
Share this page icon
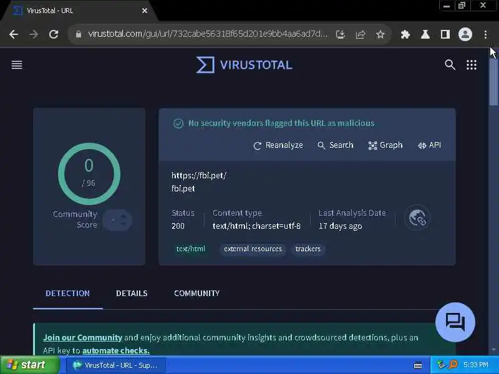click(361, 34)
